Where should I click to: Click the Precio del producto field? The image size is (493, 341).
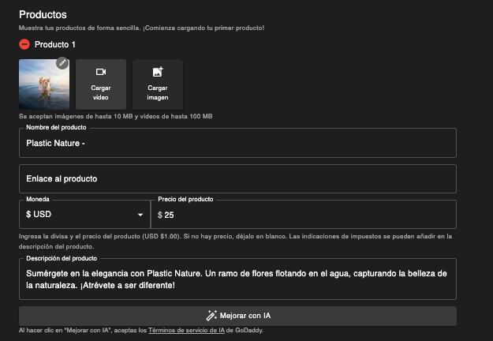click(304, 215)
